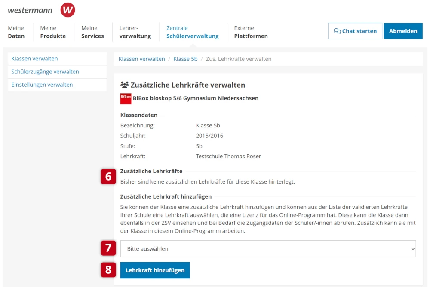Open Einstellungen verwalten in the sidebar
430x287 pixels.
click(42, 85)
